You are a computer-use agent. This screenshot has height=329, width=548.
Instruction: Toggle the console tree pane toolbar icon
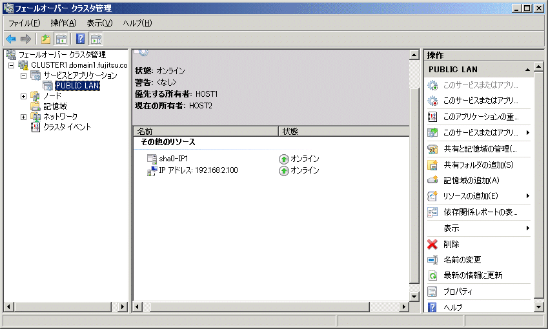pos(61,39)
